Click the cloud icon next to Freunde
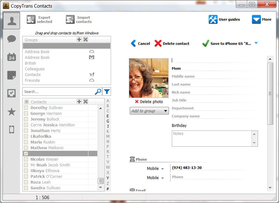The width and height of the screenshot is (279, 203). click(x=92, y=80)
